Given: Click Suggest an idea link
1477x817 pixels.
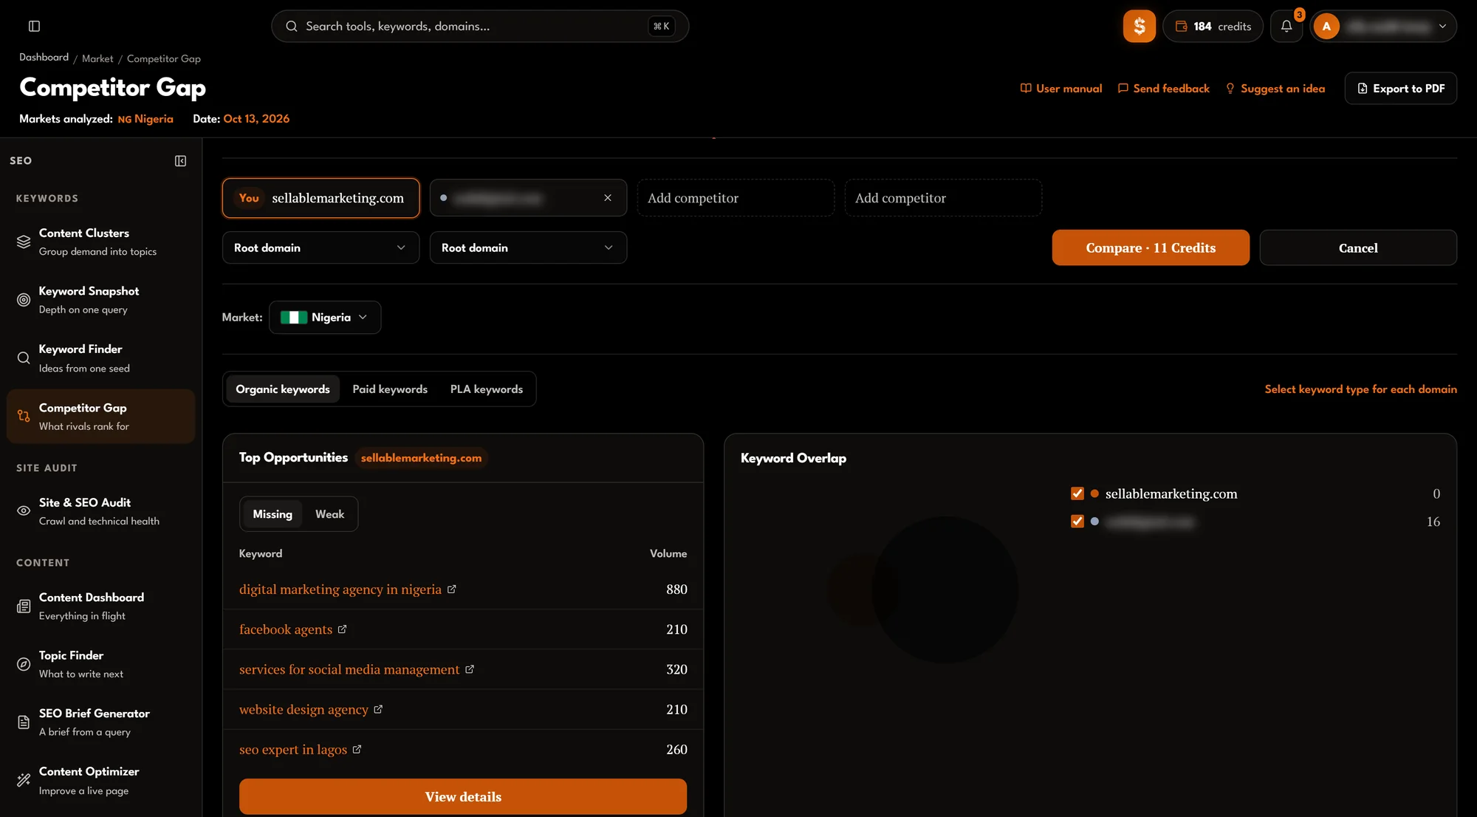Looking at the screenshot, I should pyautogui.click(x=1275, y=89).
